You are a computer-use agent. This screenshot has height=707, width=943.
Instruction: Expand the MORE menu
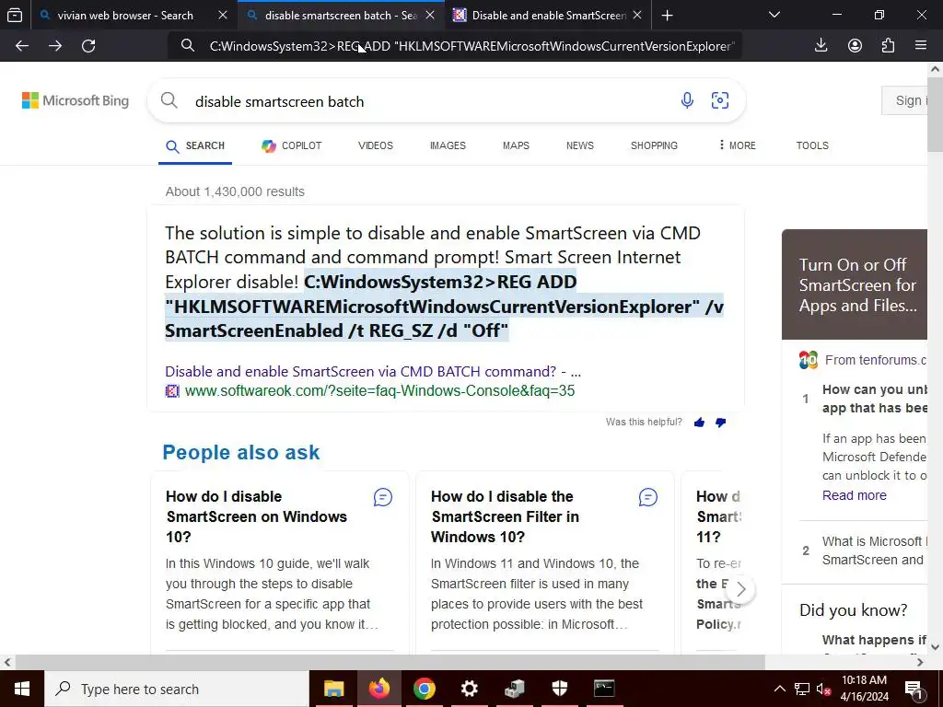[x=738, y=146]
